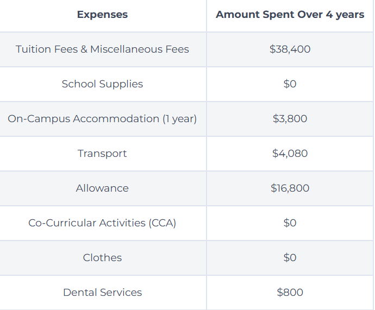Click the $4,080 transport amount

tap(290, 154)
